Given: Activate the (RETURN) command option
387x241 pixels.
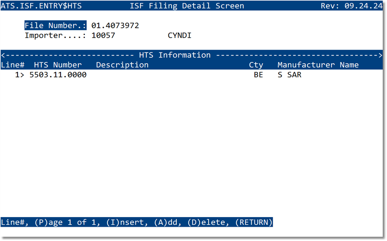Looking at the screenshot, I should [x=255, y=222].
